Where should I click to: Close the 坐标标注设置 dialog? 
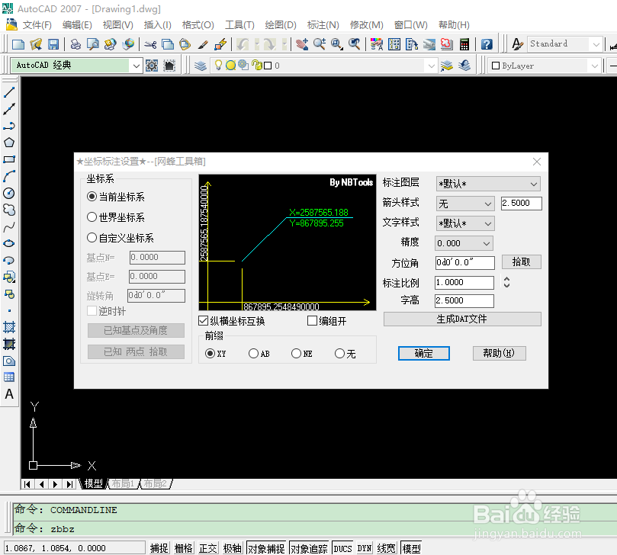[537, 162]
